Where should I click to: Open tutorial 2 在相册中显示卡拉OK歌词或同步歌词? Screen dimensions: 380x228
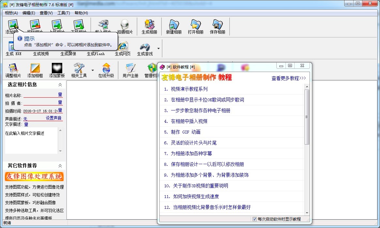point(208,100)
